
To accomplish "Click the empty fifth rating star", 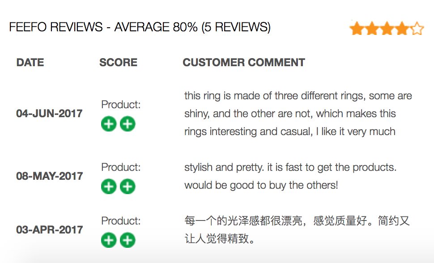I will pyautogui.click(x=417, y=29).
